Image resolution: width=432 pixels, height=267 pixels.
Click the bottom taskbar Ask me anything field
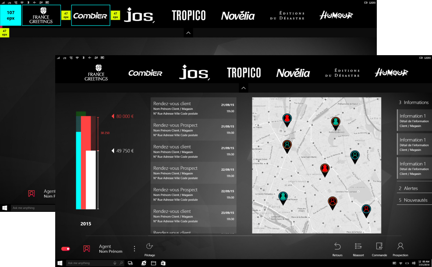point(90,263)
